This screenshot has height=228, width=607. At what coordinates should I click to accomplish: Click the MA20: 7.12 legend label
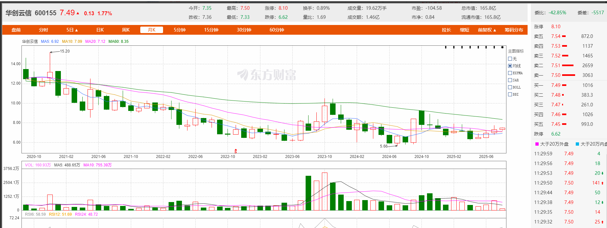point(95,42)
